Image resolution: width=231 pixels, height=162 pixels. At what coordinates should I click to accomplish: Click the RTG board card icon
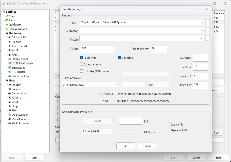(10, 72)
